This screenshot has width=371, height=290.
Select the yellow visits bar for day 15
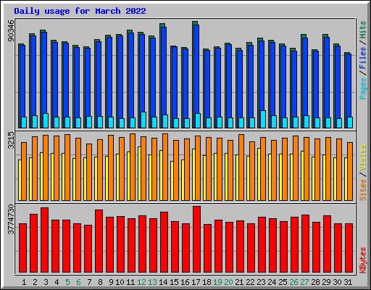tap(172, 181)
